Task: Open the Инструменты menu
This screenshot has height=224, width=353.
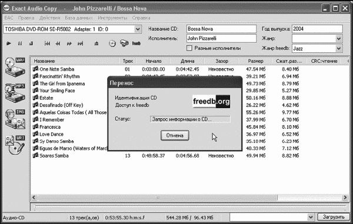Action: pos(112,18)
